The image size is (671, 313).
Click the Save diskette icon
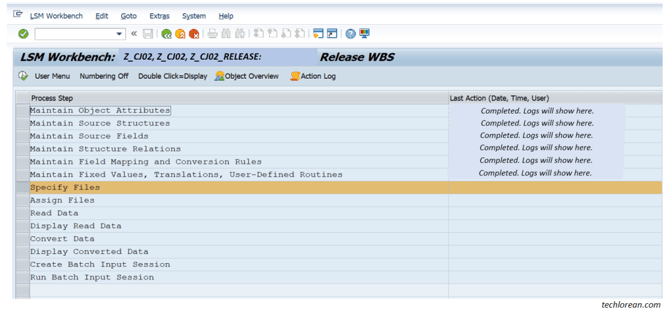(x=148, y=34)
